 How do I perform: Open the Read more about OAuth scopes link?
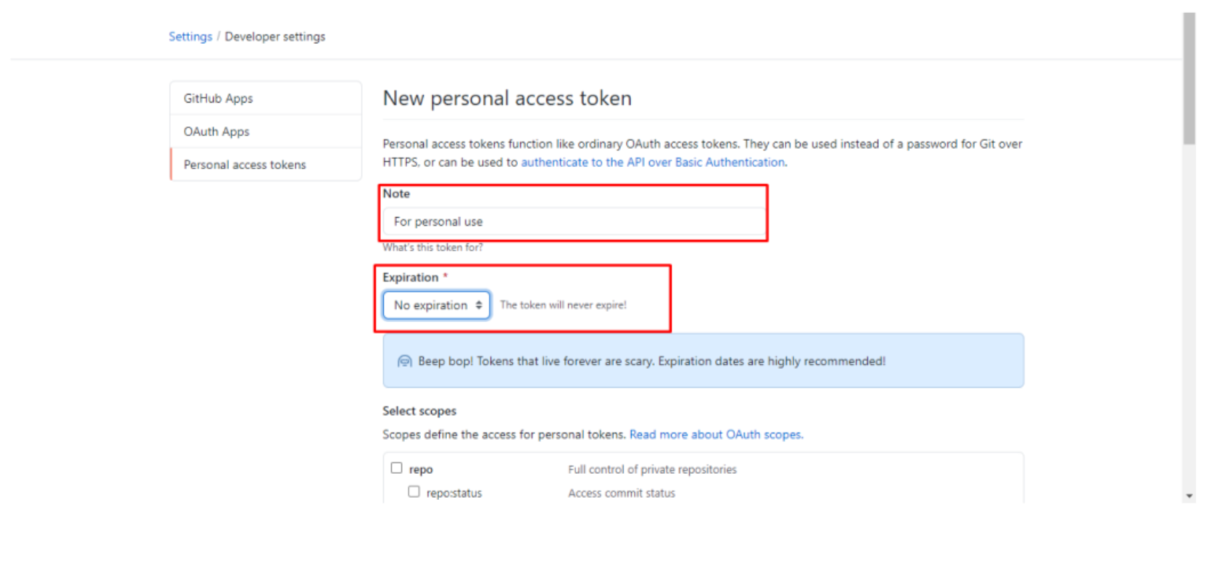coord(715,434)
